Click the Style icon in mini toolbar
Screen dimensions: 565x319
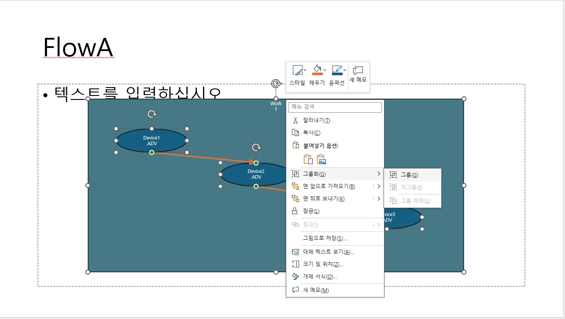297,71
